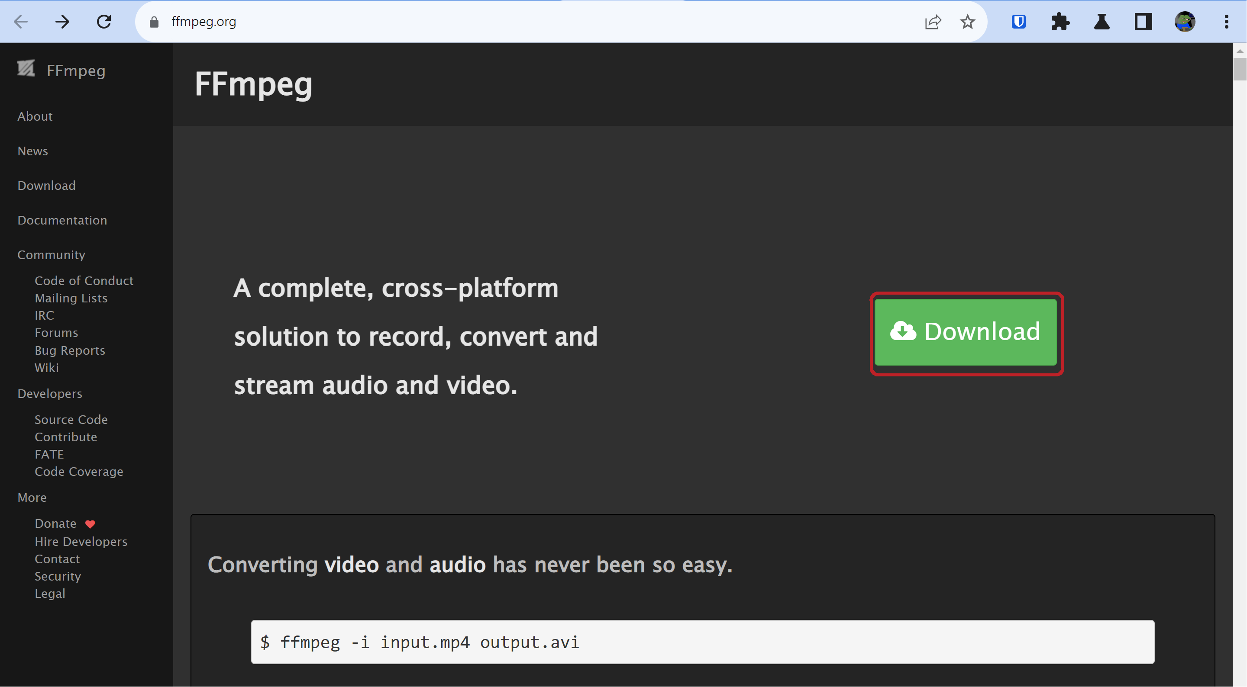Open the Source Code link
Viewport: 1247px width, 687px height.
71,420
